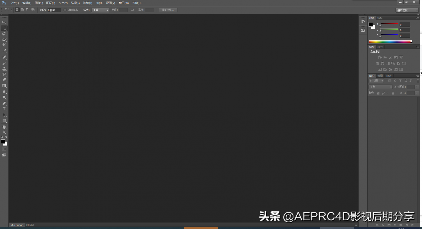Select the Brush tool
Screen dimensions: 422x229
4,63
